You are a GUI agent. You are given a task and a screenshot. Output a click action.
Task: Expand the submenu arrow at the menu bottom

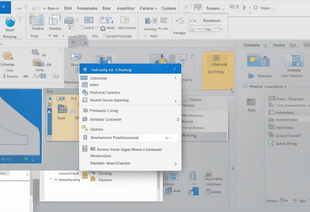[x=176, y=163]
